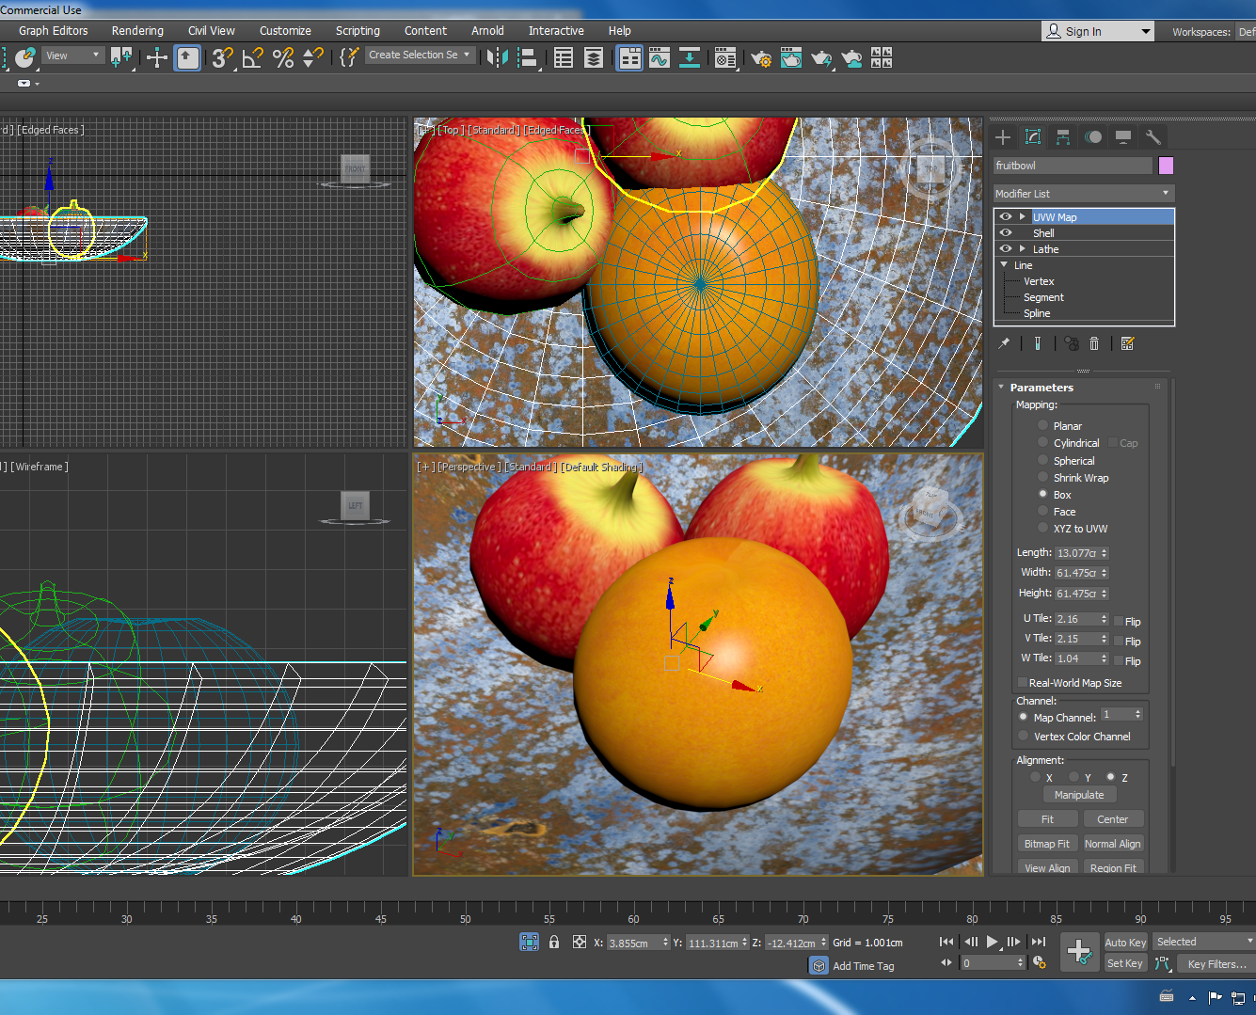The image size is (1256, 1015).
Task: Hide the Shell modifier with eye icon
Action: click(x=1006, y=233)
